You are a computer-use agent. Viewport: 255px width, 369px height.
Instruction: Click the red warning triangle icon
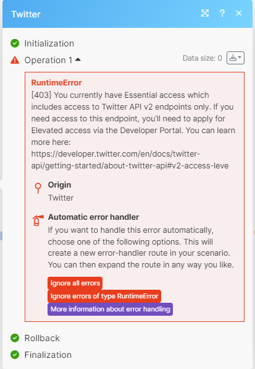15,60
